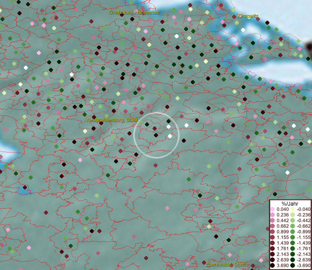The image size is (312, 270).
Task: Pick the pink swatch for 0.040
Action: coord(272,209)
